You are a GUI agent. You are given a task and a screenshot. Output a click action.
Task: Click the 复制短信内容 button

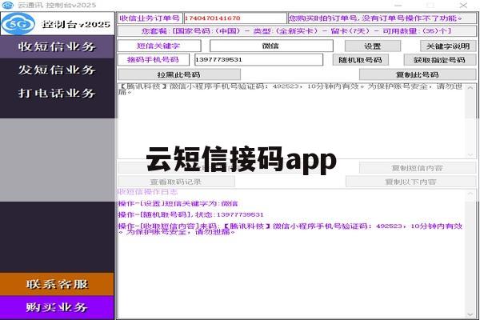click(x=418, y=168)
